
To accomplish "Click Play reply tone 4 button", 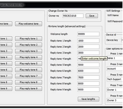I will click(x=28, y=57).
